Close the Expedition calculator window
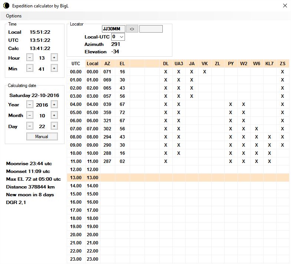The image size is (291, 264). tap(285, 6)
